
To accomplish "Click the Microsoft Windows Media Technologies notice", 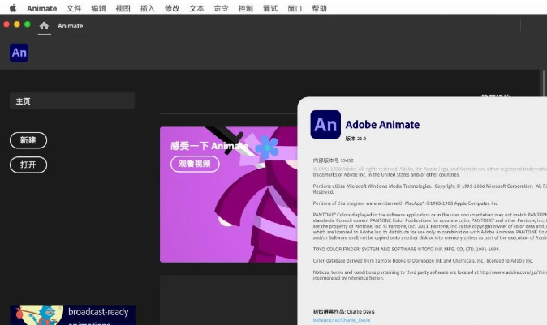I will (430, 189).
